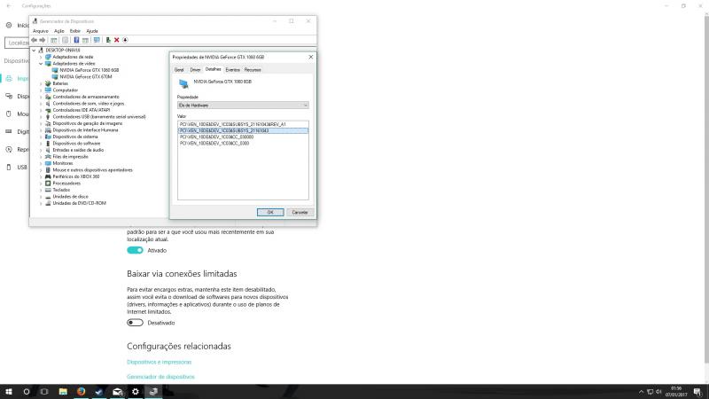
Task: Expand Controladores de armazenamento
Action: [41, 97]
